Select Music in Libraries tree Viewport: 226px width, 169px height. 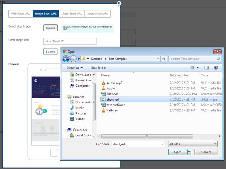[x=79, y=108]
